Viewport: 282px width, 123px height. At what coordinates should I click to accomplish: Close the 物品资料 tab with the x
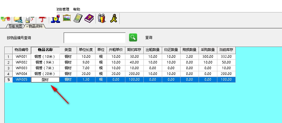point(27,26)
